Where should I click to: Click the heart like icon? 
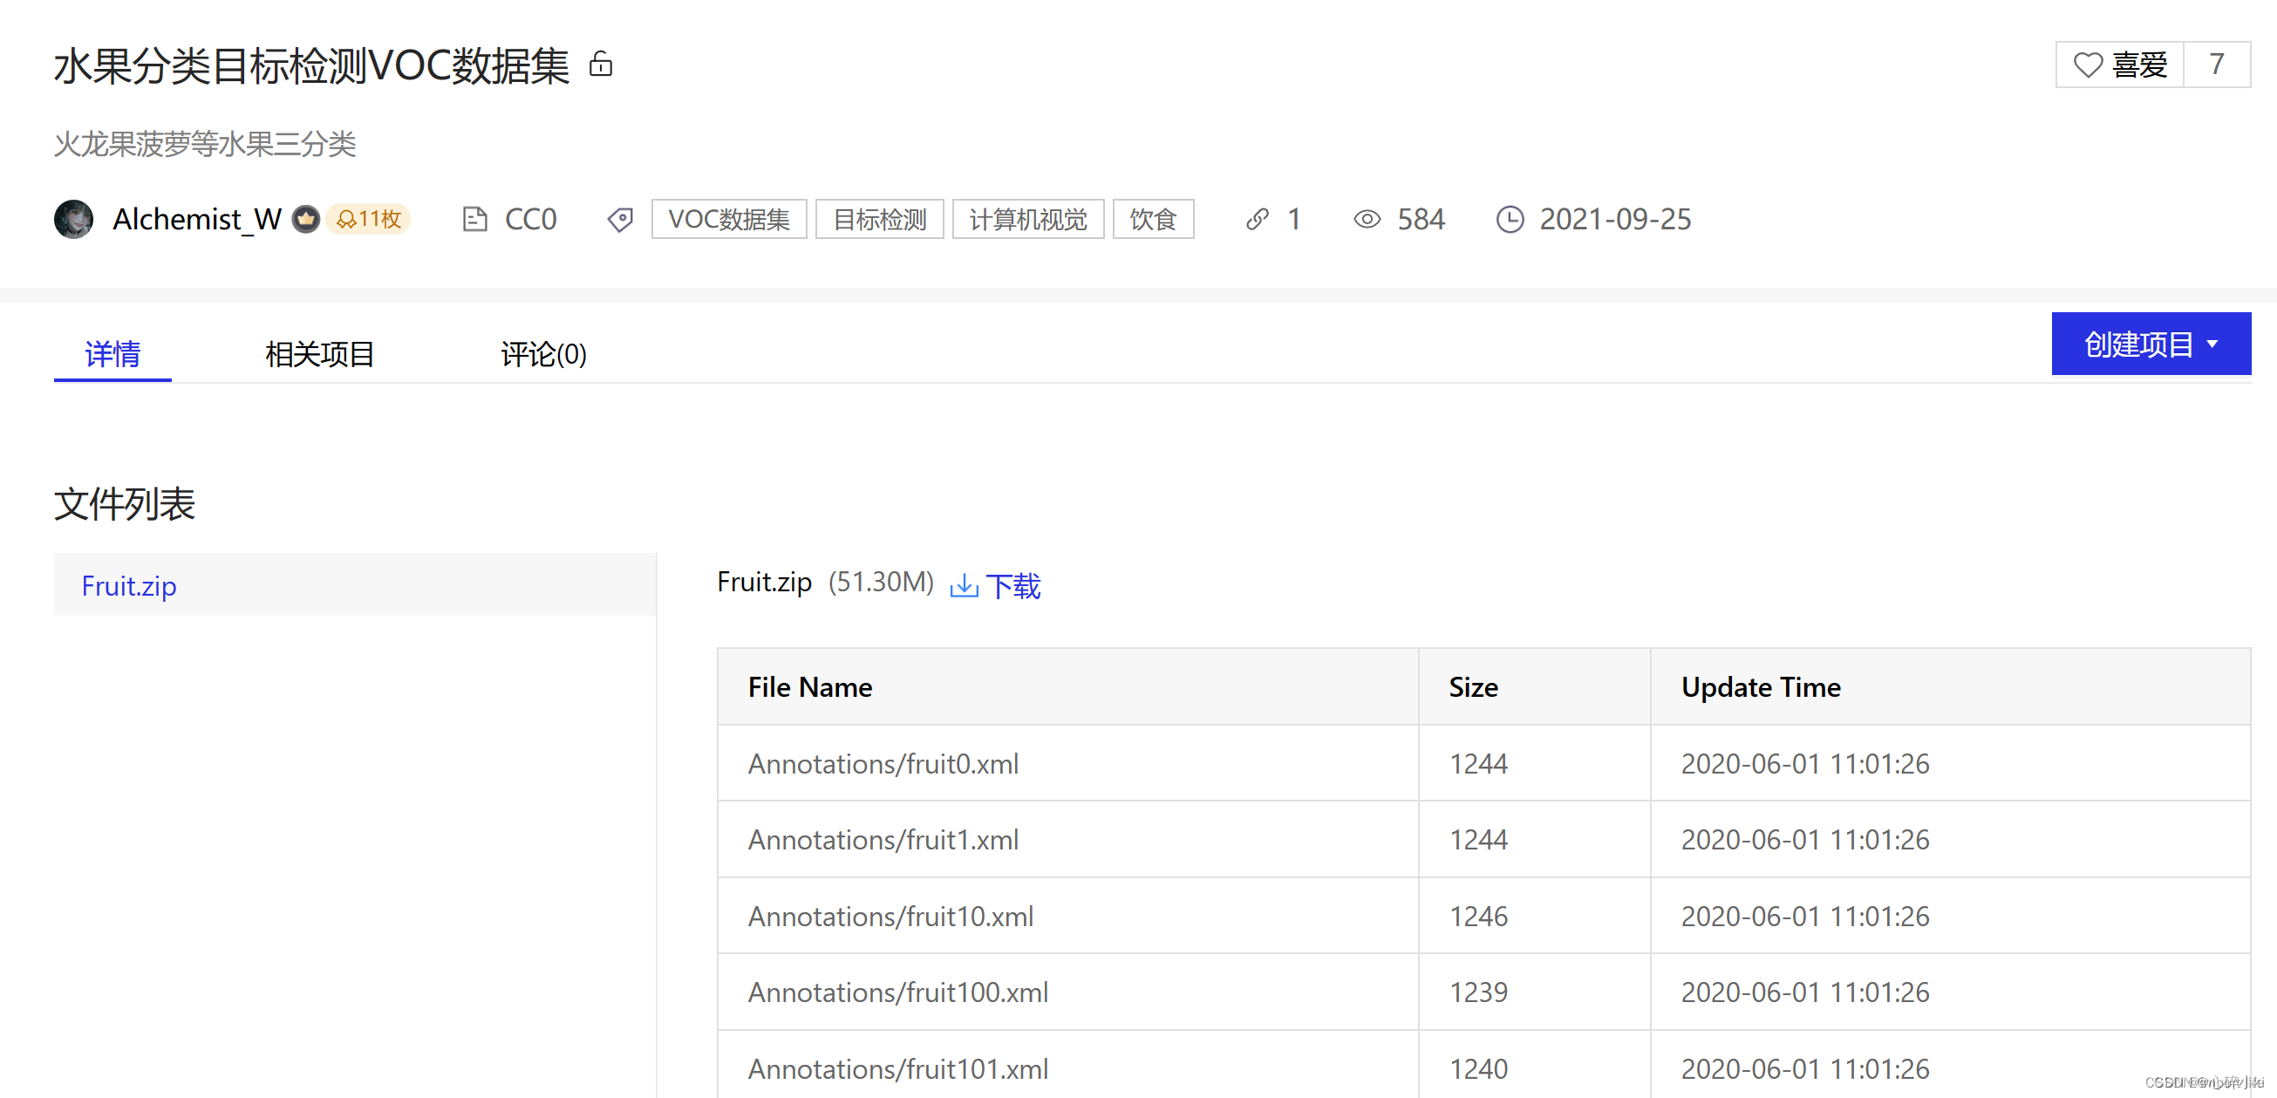pos(2087,65)
